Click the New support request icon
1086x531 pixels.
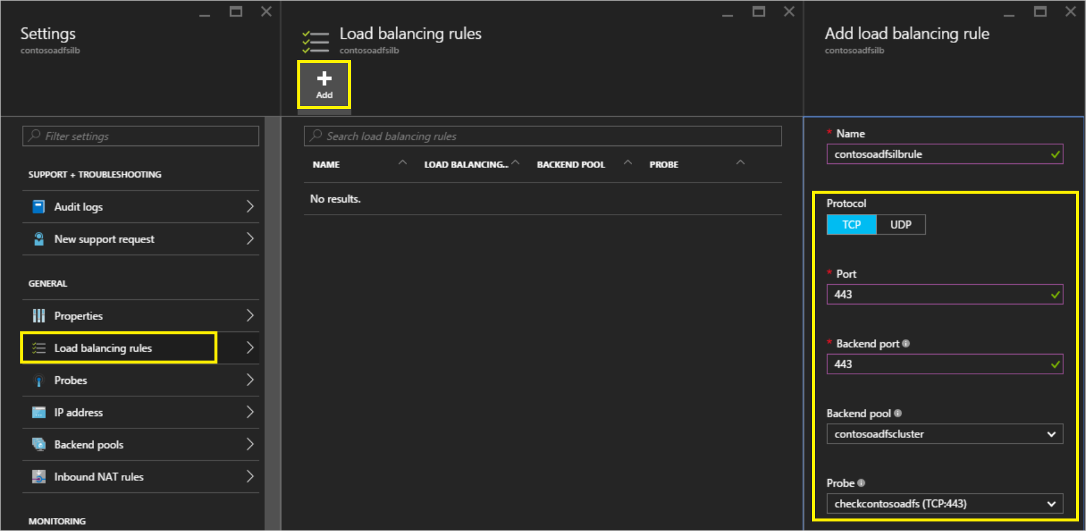39,239
